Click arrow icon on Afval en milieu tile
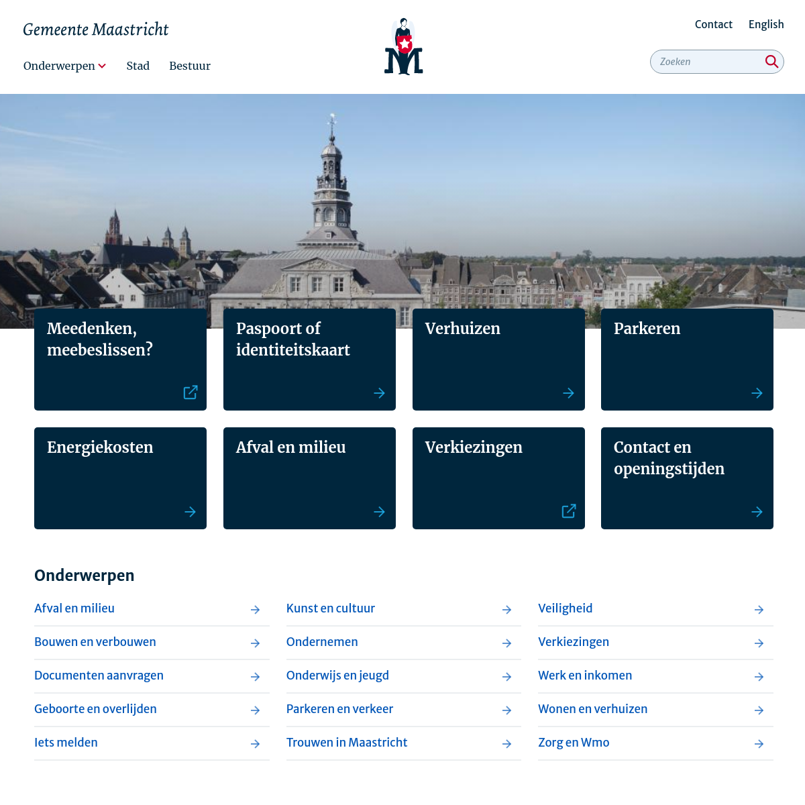Screen dimensions: 805x805 [380, 512]
